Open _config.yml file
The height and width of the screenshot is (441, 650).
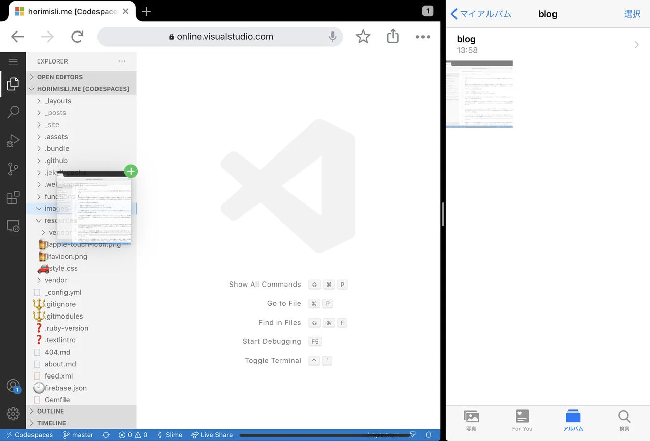coord(81,292)
